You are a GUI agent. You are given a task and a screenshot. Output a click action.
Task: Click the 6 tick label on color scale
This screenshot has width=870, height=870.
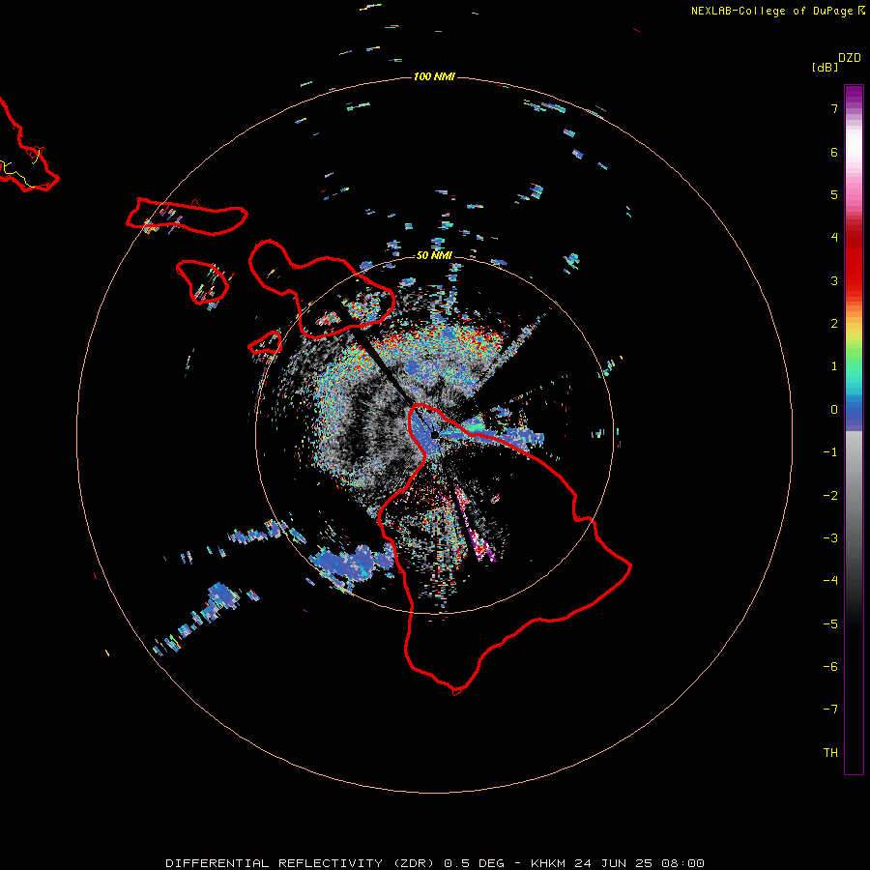pos(834,152)
